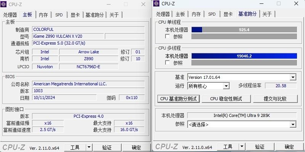This screenshot has height=152, width=305.
Task: Minimize the right CPU-Z window
Action: 262,3
